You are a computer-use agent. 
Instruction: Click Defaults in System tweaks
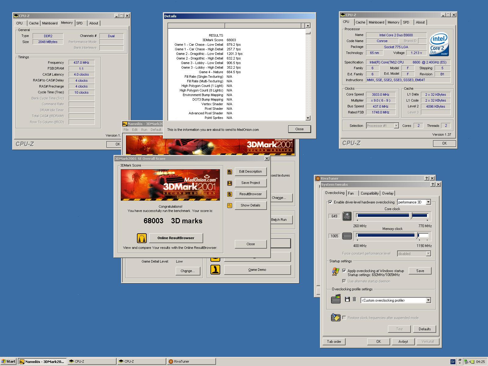tap(425, 329)
